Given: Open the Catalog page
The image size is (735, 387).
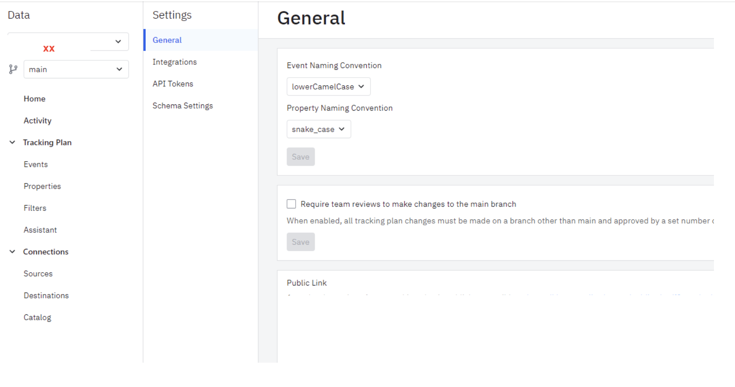Looking at the screenshot, I should click(x=38, y=317).
